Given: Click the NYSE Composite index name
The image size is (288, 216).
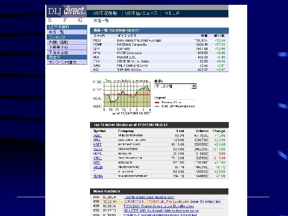Looking at the screenshot, I should coord(129,53).
